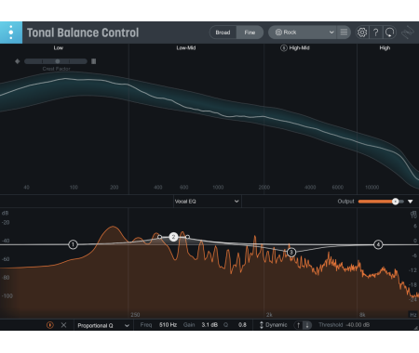
Task: Select EQ node 3
Action: 291,253
